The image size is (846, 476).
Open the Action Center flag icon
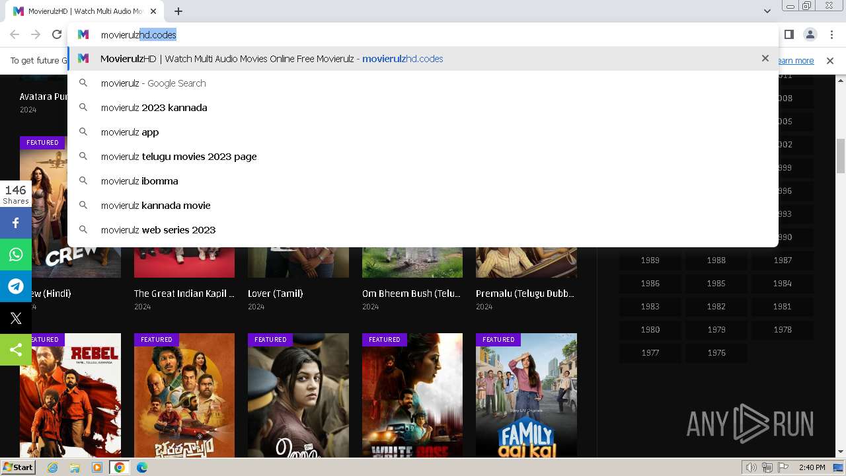(x=783, y=467)
